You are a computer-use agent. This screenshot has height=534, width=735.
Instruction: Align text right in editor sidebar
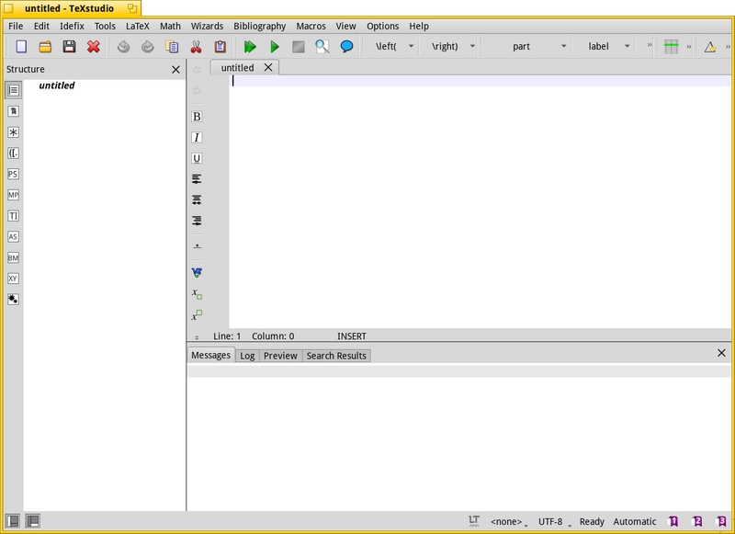(x=197, y=221)
